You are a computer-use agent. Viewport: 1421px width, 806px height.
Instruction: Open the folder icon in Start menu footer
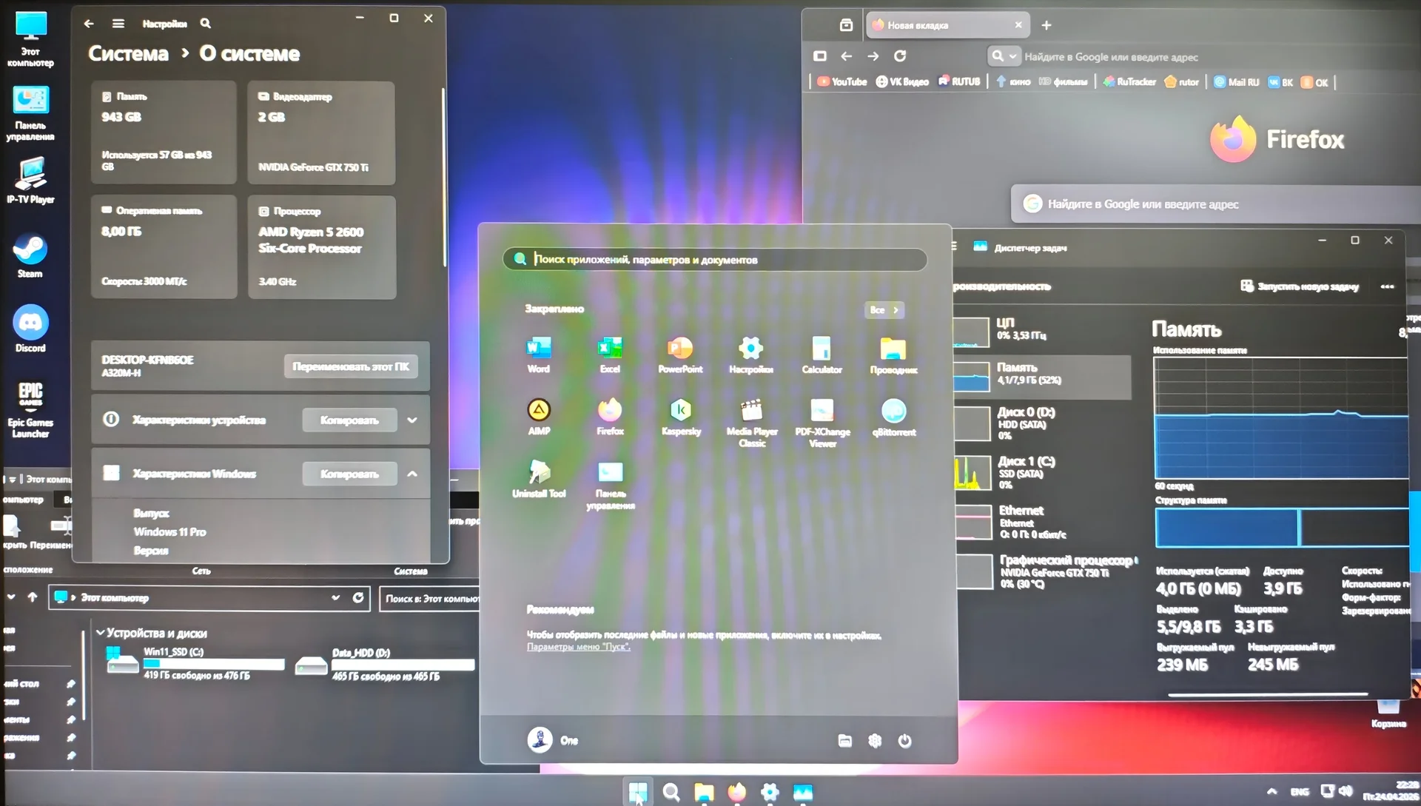pyautogui.click(x=844, y=740)
